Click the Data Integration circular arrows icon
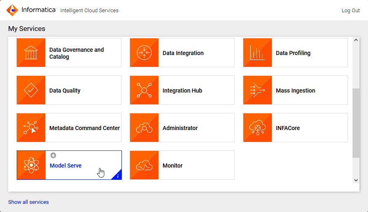 144,53
